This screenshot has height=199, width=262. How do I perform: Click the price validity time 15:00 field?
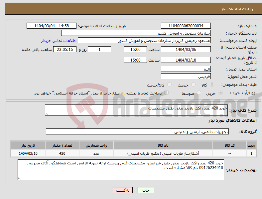(x=135, y=60)
